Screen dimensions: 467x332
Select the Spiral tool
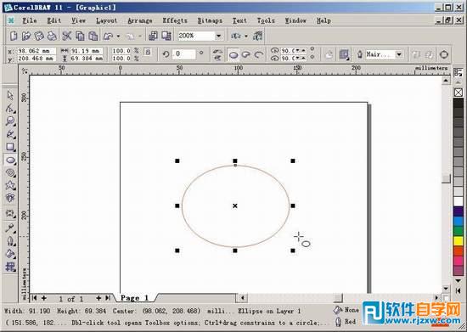[x=10, y=172]
